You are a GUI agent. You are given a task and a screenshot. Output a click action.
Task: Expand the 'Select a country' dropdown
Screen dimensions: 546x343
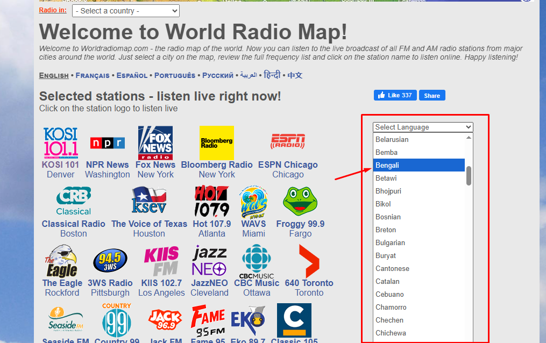[126, 11]
